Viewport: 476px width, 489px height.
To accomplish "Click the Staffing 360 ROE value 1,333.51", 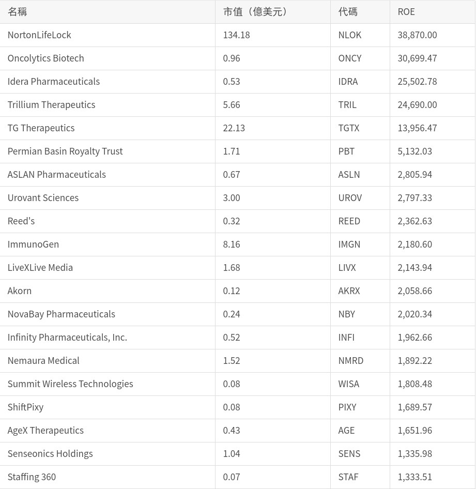I will pos(414,477).
